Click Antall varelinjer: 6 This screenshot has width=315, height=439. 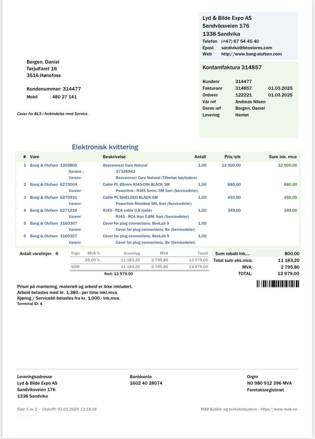pyautogui.click(x=39, y=254)
